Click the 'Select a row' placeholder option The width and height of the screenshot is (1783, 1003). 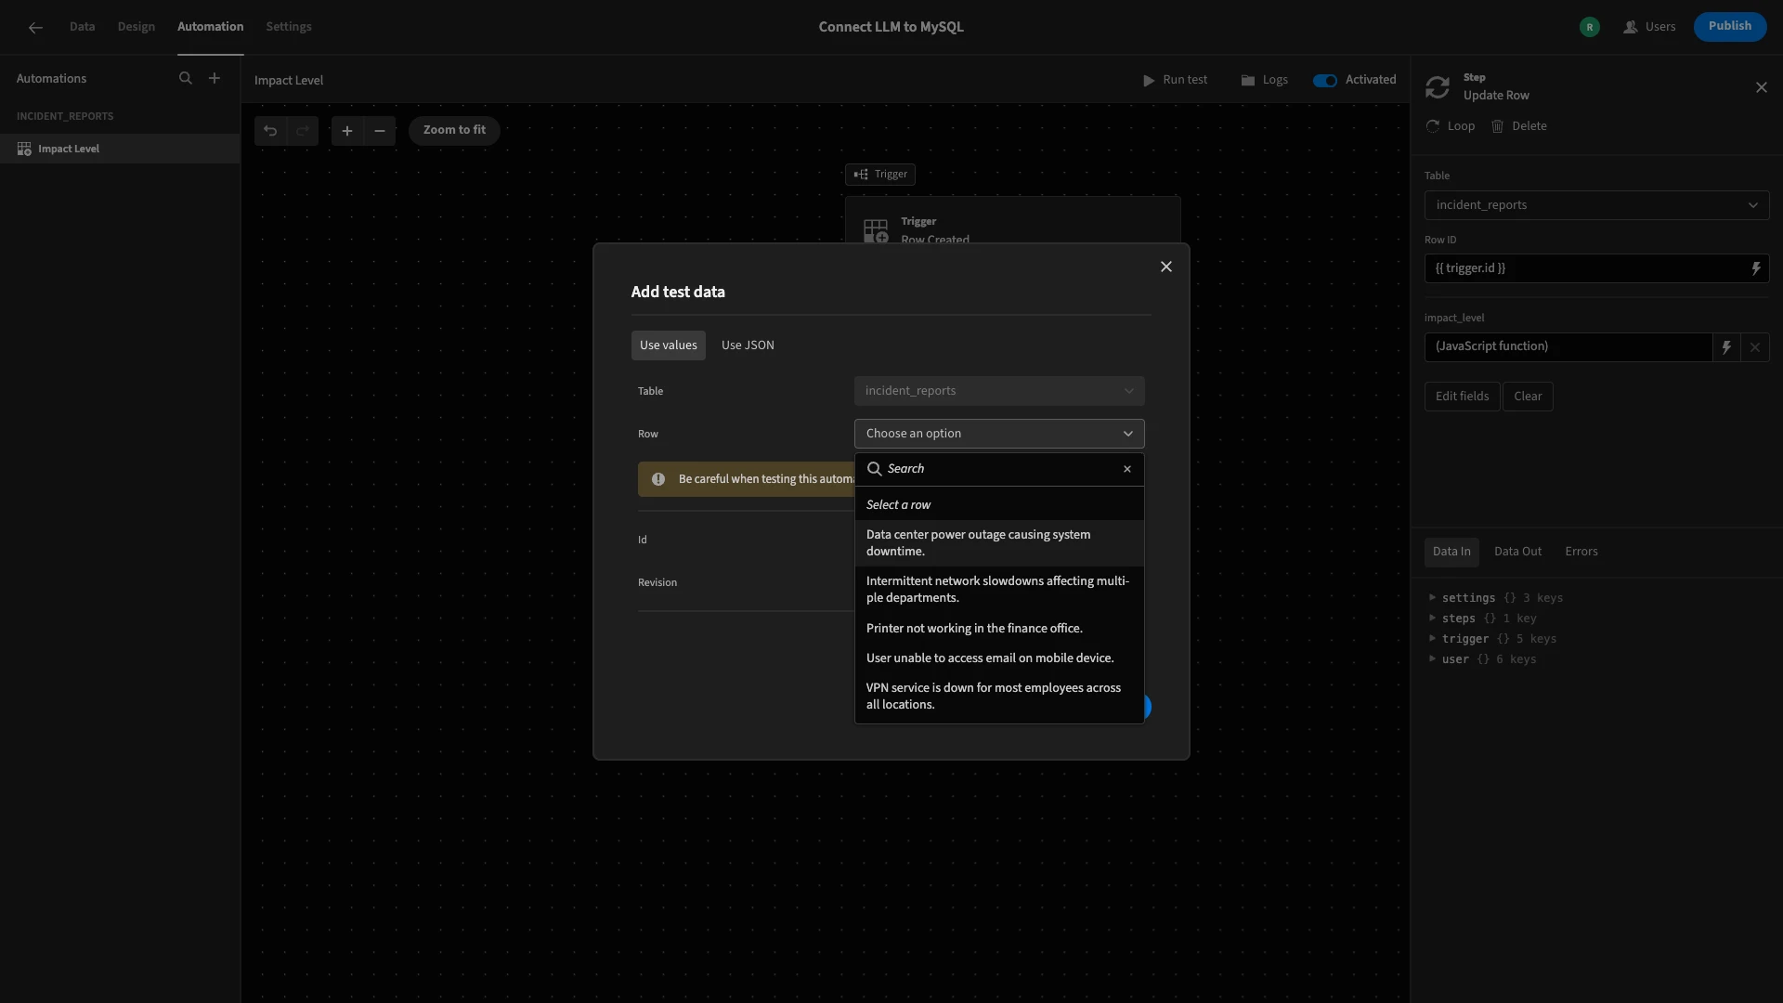(999, 505)
